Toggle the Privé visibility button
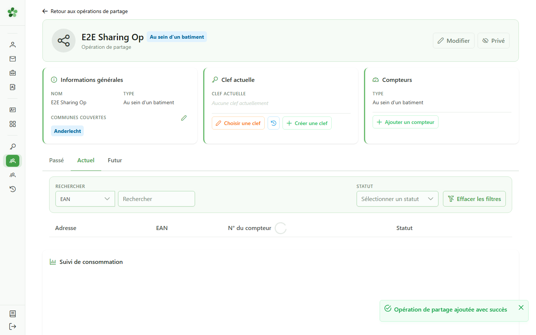The height and width of the screenshot is (335, 536). click(494, 41)
